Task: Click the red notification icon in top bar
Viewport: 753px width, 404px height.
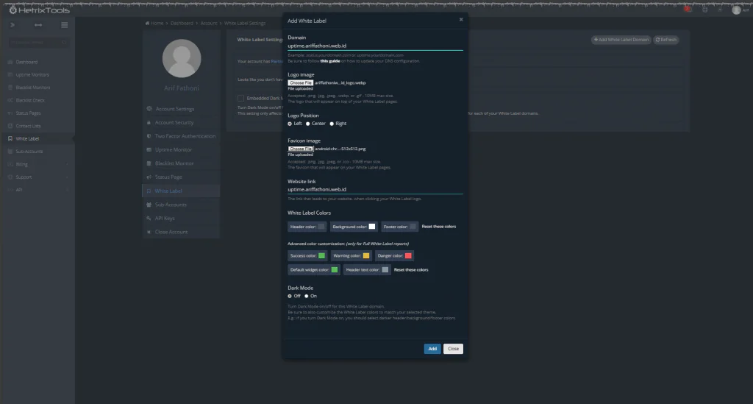Action: [x=688, y=9]
